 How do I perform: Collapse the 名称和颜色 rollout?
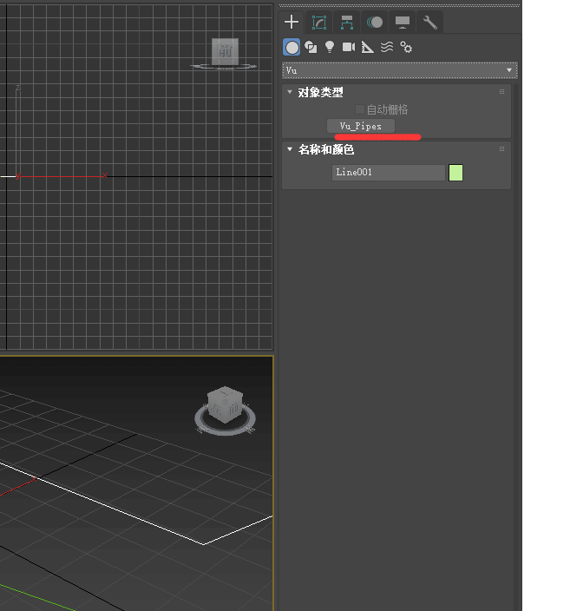pos(324,149)
